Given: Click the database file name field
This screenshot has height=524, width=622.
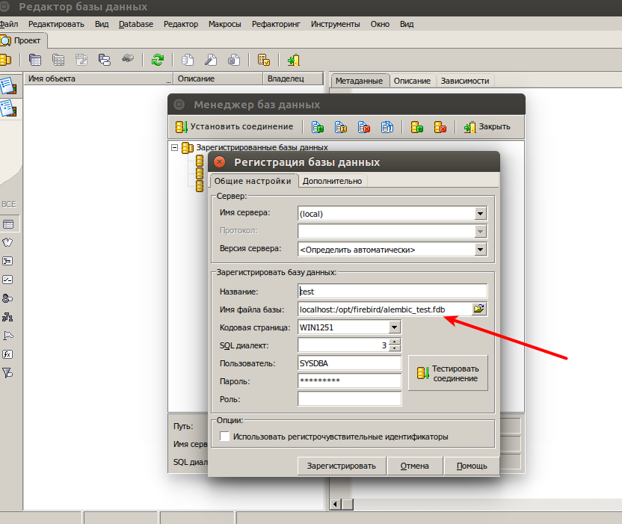Looking at the screenshot, I should pyautogui.click(x=384, y=309).
